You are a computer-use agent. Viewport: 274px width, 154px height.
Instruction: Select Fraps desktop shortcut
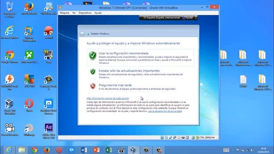point(48,57)
